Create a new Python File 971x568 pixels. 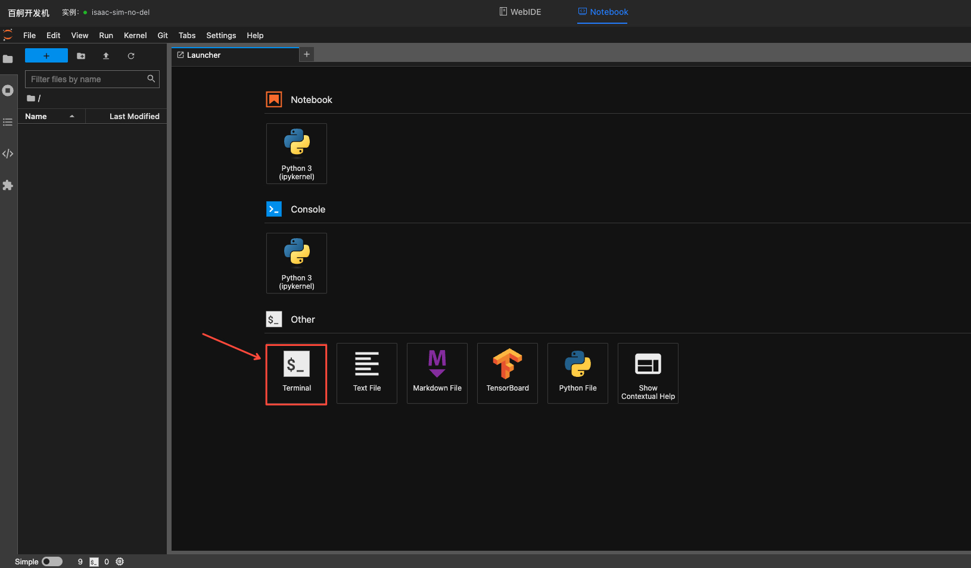(577, 373)
